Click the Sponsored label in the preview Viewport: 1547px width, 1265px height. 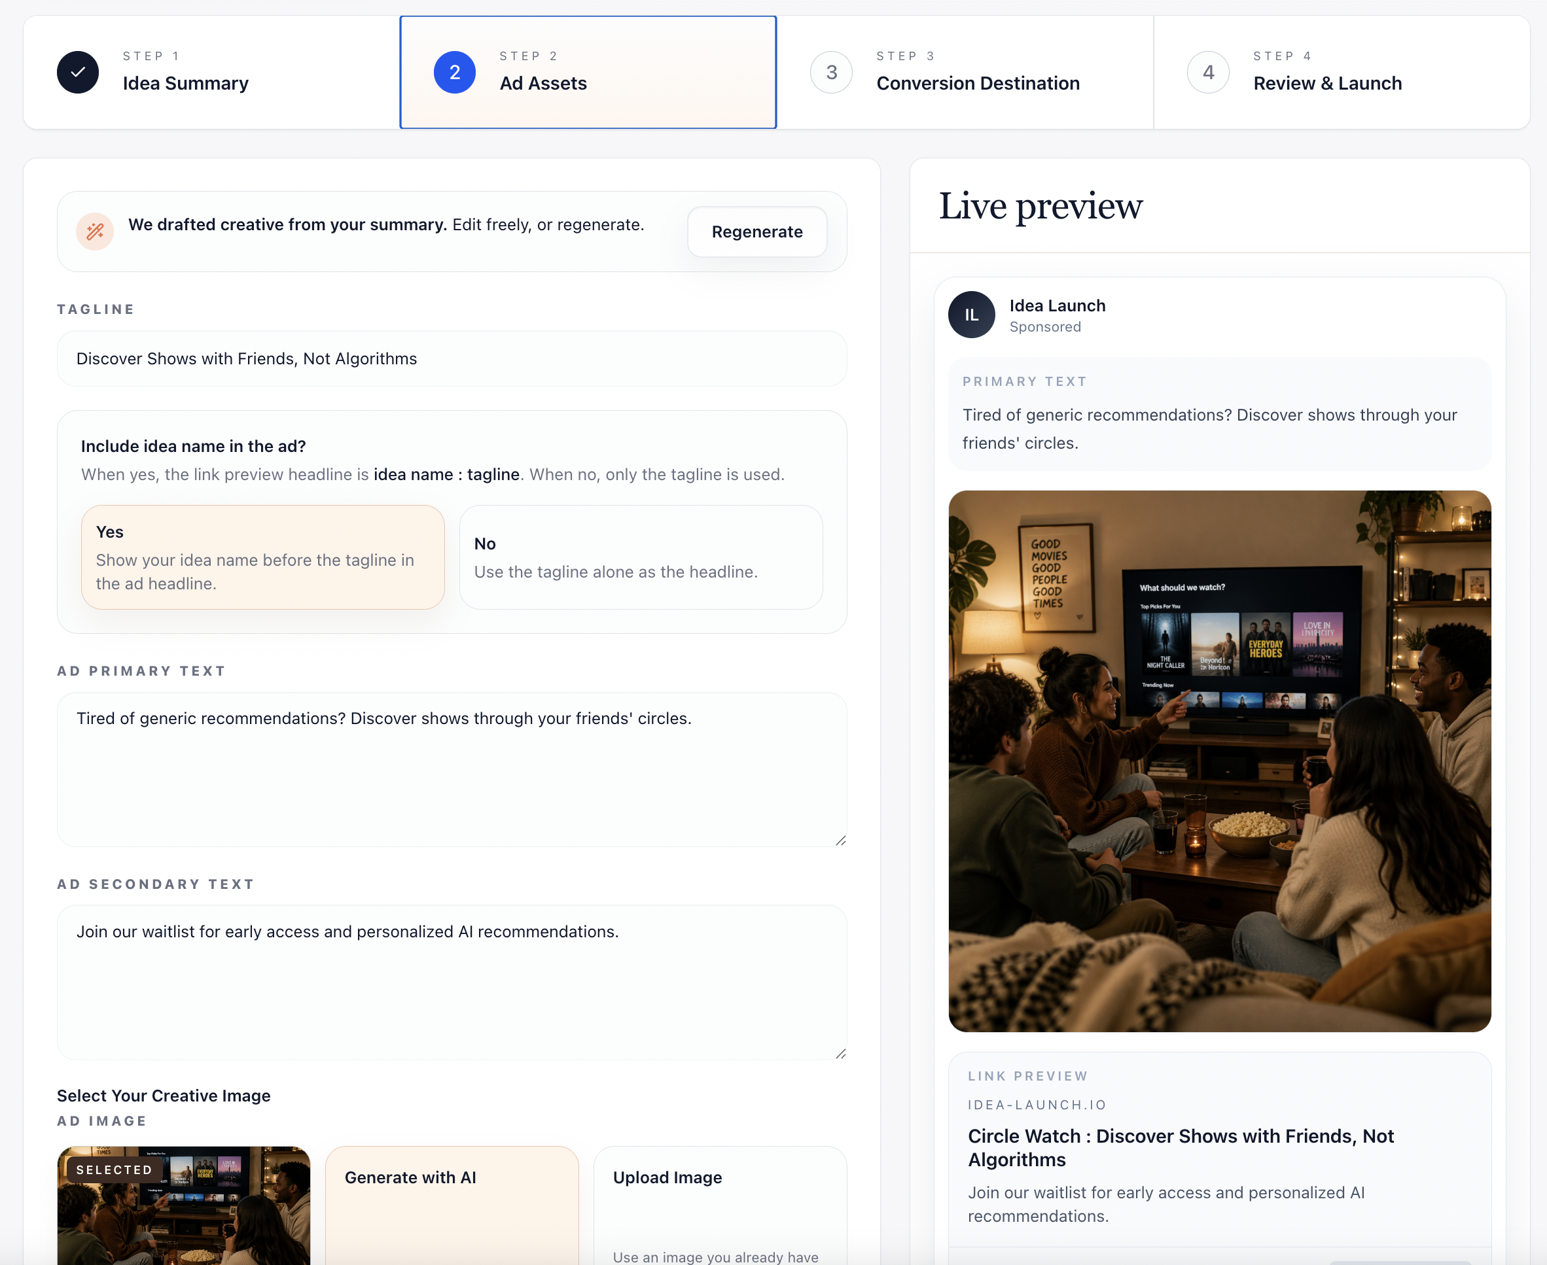click(1046, 327)
